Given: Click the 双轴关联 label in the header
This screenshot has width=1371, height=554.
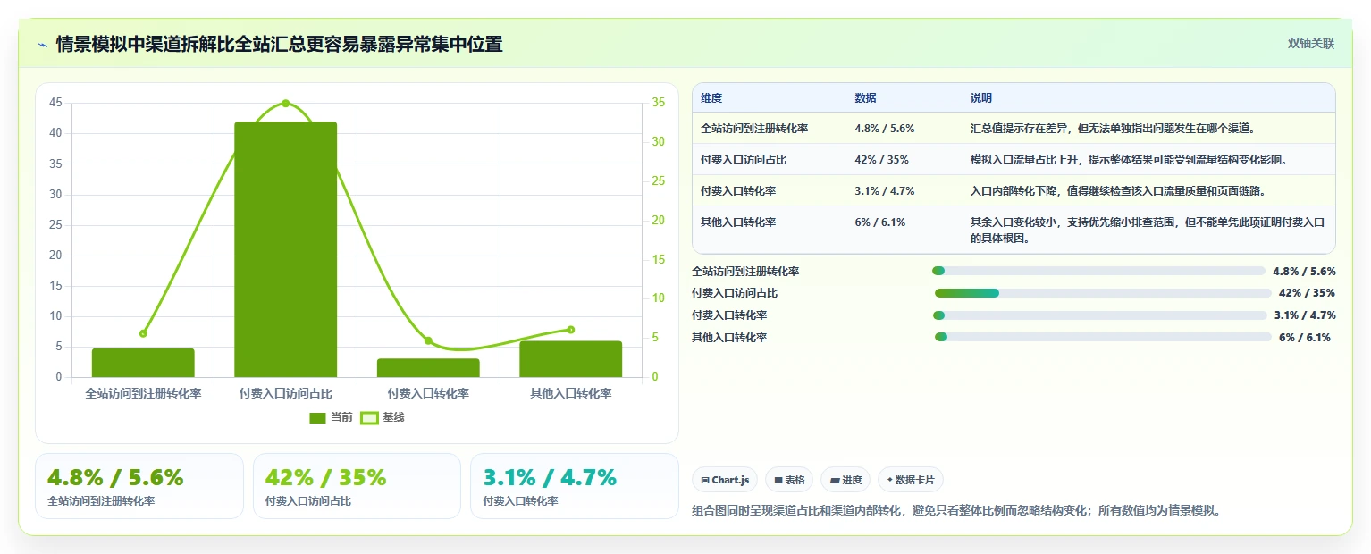Looking at the screenshot, I should coord(1311,44).
